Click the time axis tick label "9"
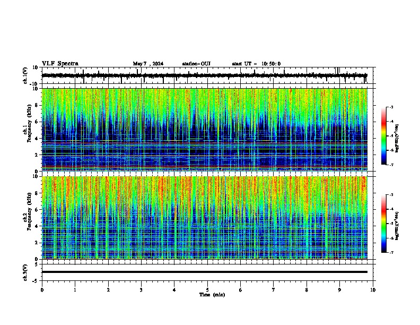Viewport: 420px width, 325px height. click(339, 290)
